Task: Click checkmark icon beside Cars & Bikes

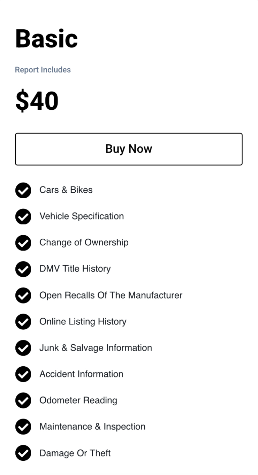Action: pyautogui.click(x=23, y=190)
